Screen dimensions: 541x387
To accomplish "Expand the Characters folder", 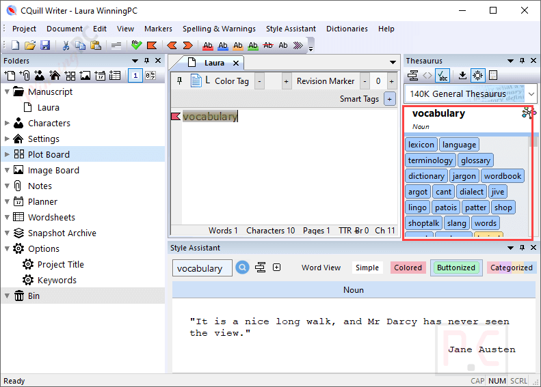I will (7, 123).
